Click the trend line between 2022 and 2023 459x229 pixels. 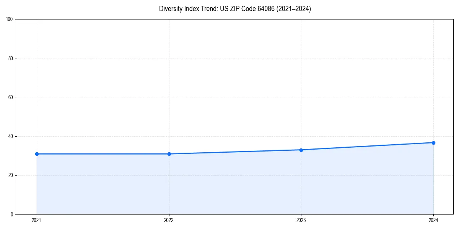[x=235, y=152]
